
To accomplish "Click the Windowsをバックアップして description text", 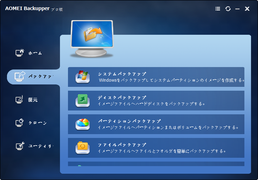I will pyautogui.click(x=172, y=80).
